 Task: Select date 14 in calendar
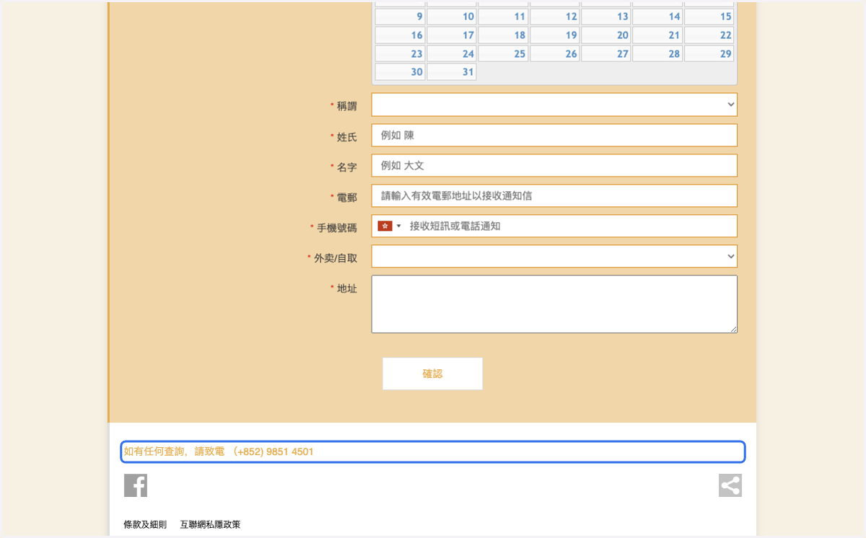click(657, 17)
